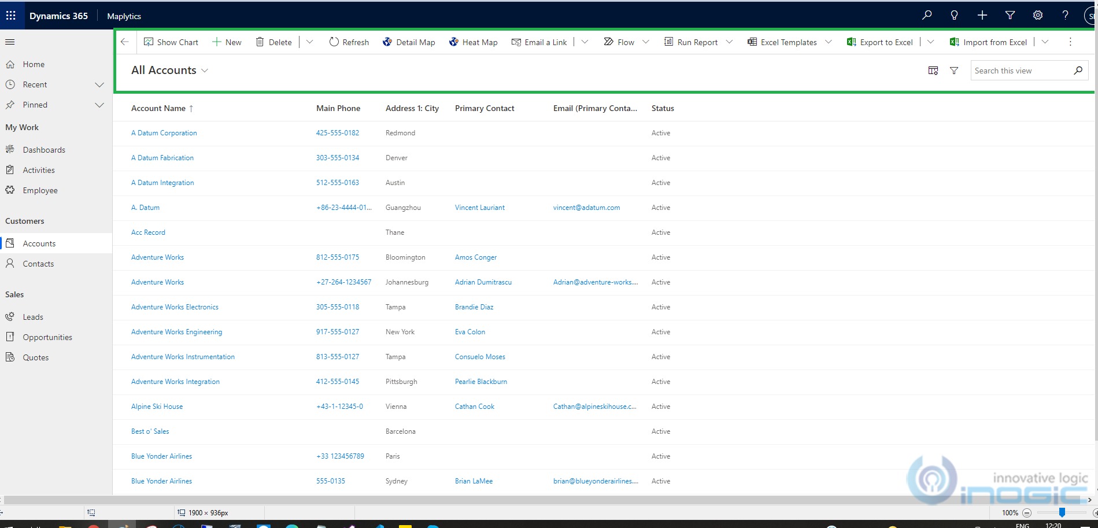
Task: Click the quick create plus icon
Action: [982, 16]
